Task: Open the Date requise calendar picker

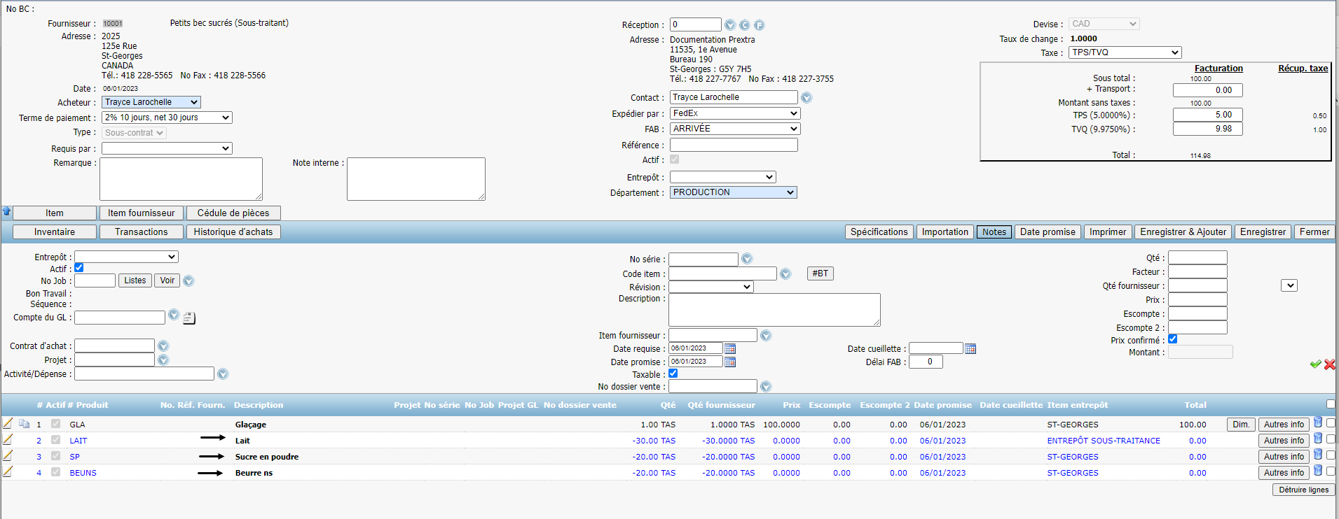Action: [730, 348]
